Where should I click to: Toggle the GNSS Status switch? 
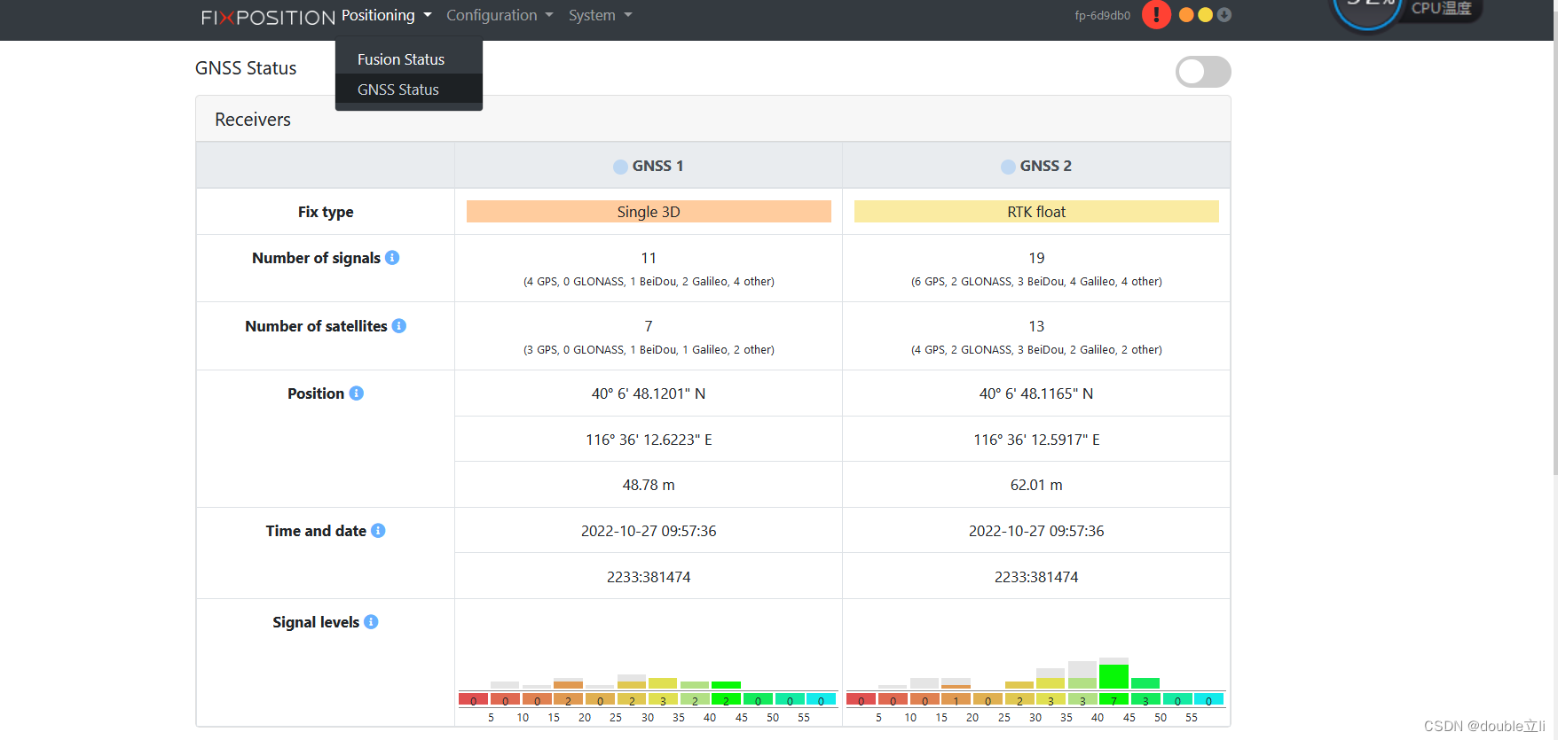(x=1203, y=72)
